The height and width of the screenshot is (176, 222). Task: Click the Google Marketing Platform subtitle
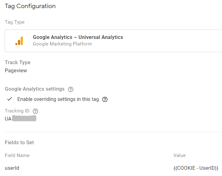tap(62, 44)
